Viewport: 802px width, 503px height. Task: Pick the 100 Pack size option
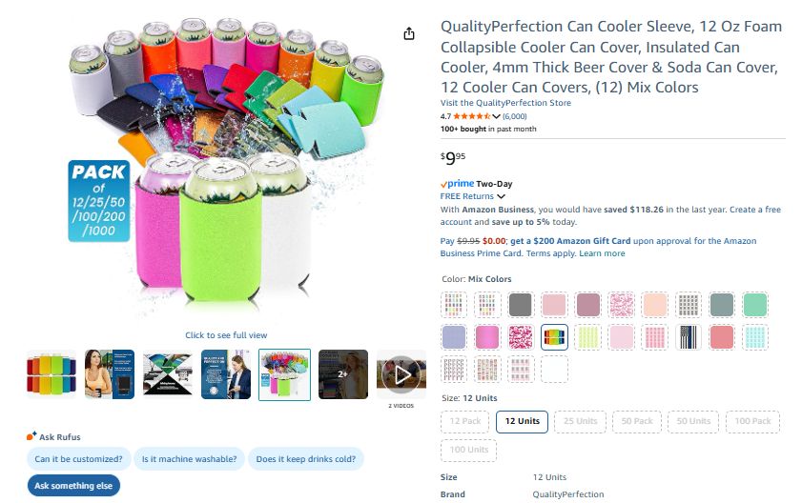tap(751, 421)
